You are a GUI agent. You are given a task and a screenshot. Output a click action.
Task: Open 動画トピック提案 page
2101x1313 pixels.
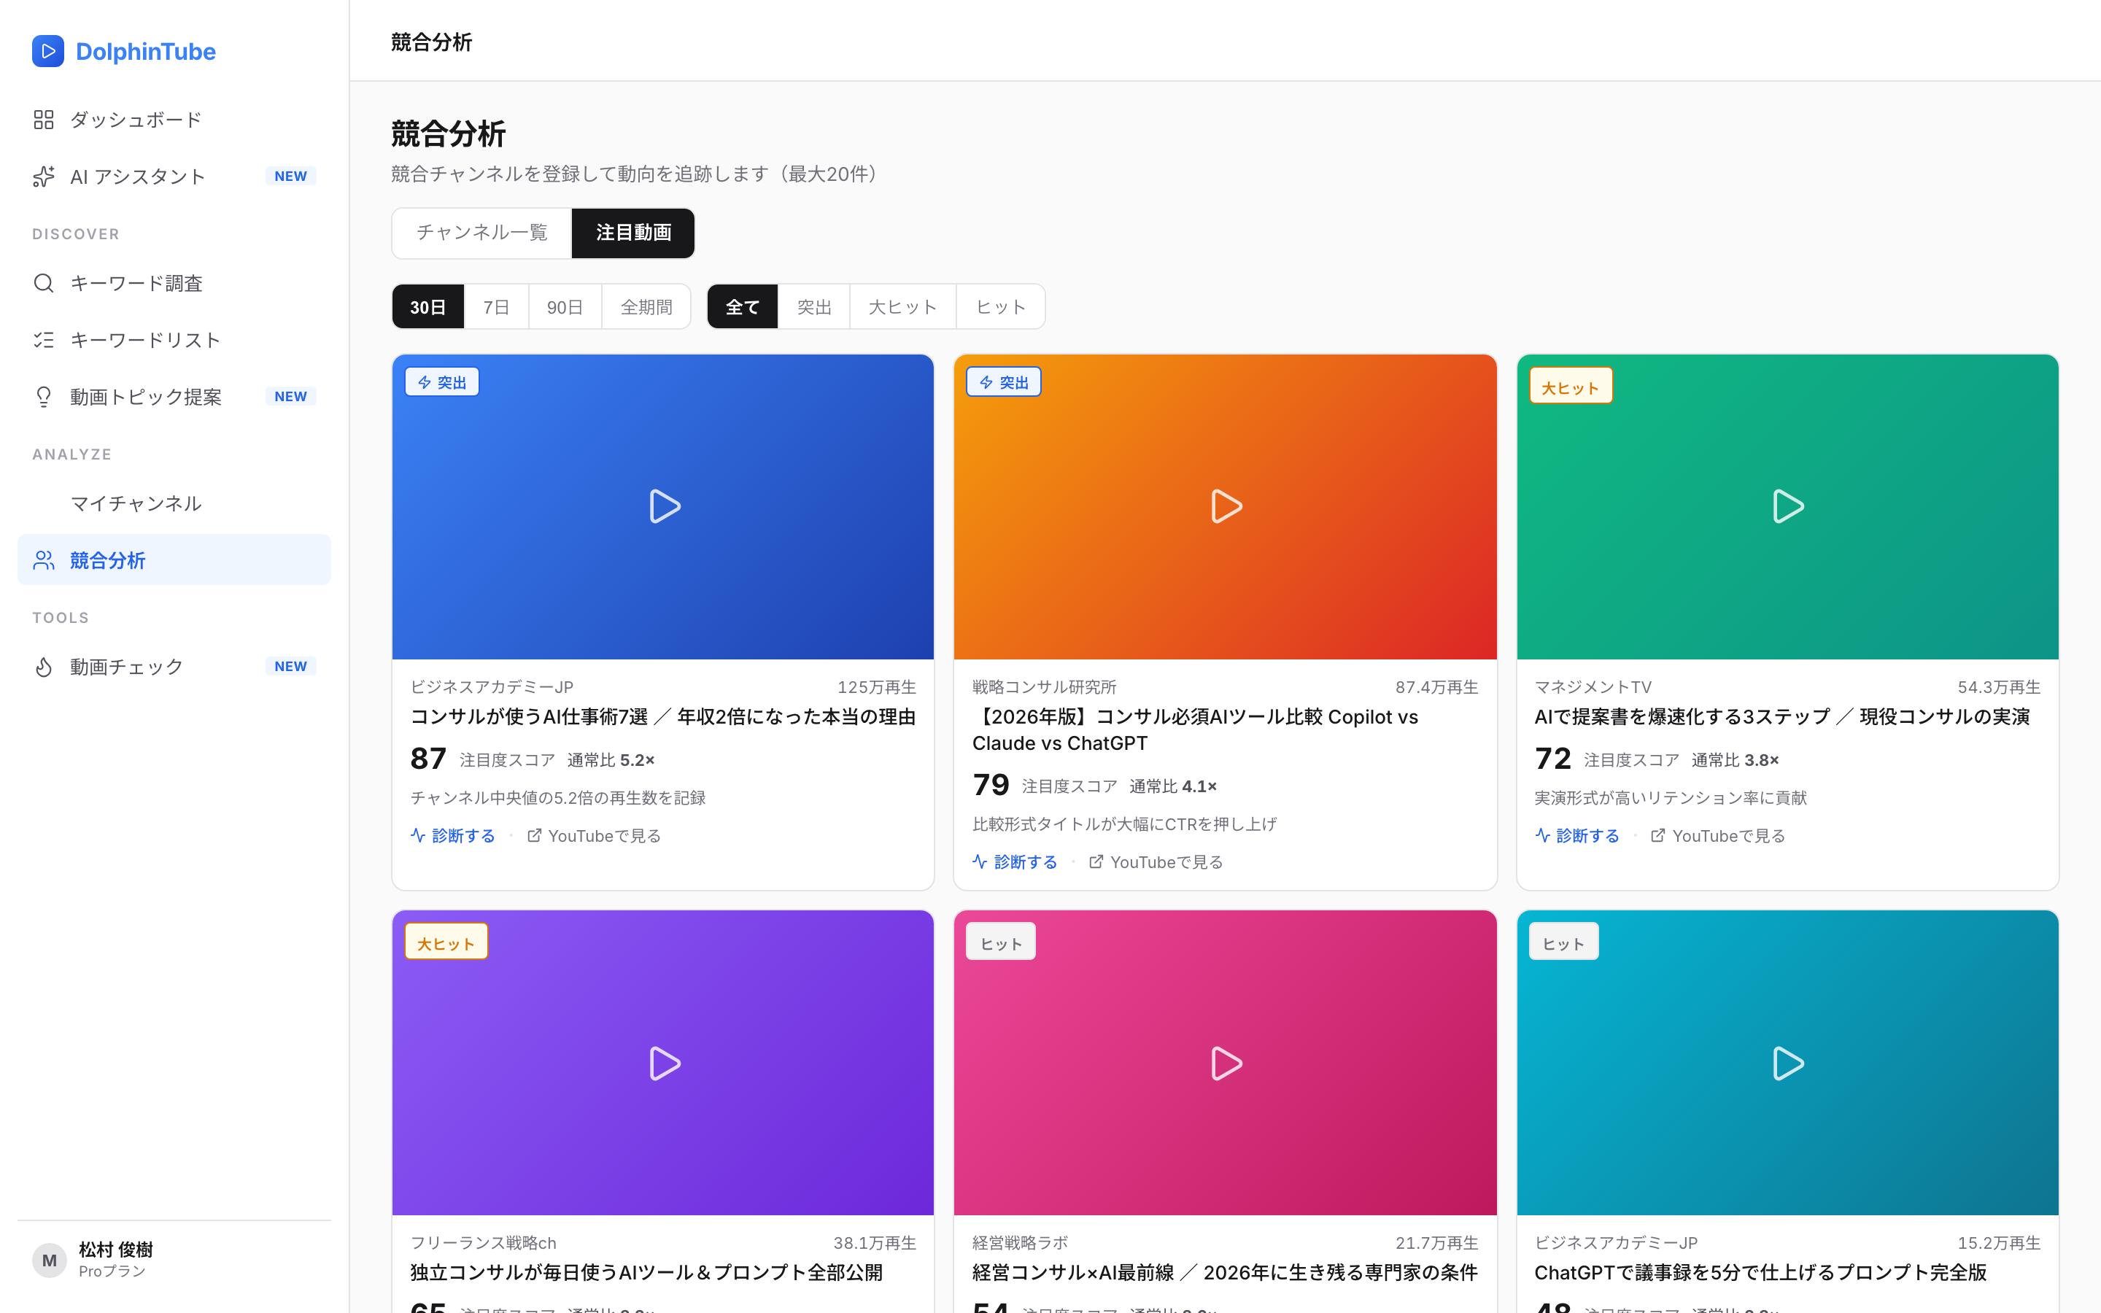[174, 397]
